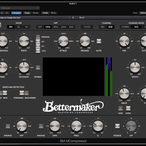Image resolution: width=146 pixels, height=146 pixels.
Task: Select SG compressor mode
Action: [19, 27]
